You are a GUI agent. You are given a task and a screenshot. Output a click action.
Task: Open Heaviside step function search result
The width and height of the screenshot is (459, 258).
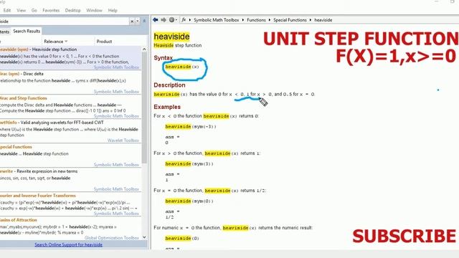(70, 58)
